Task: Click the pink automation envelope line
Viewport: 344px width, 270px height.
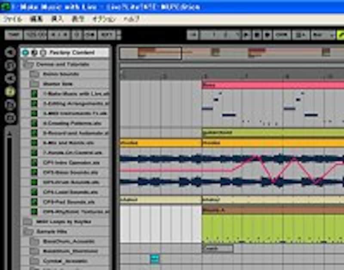Action: pos(175,170)
